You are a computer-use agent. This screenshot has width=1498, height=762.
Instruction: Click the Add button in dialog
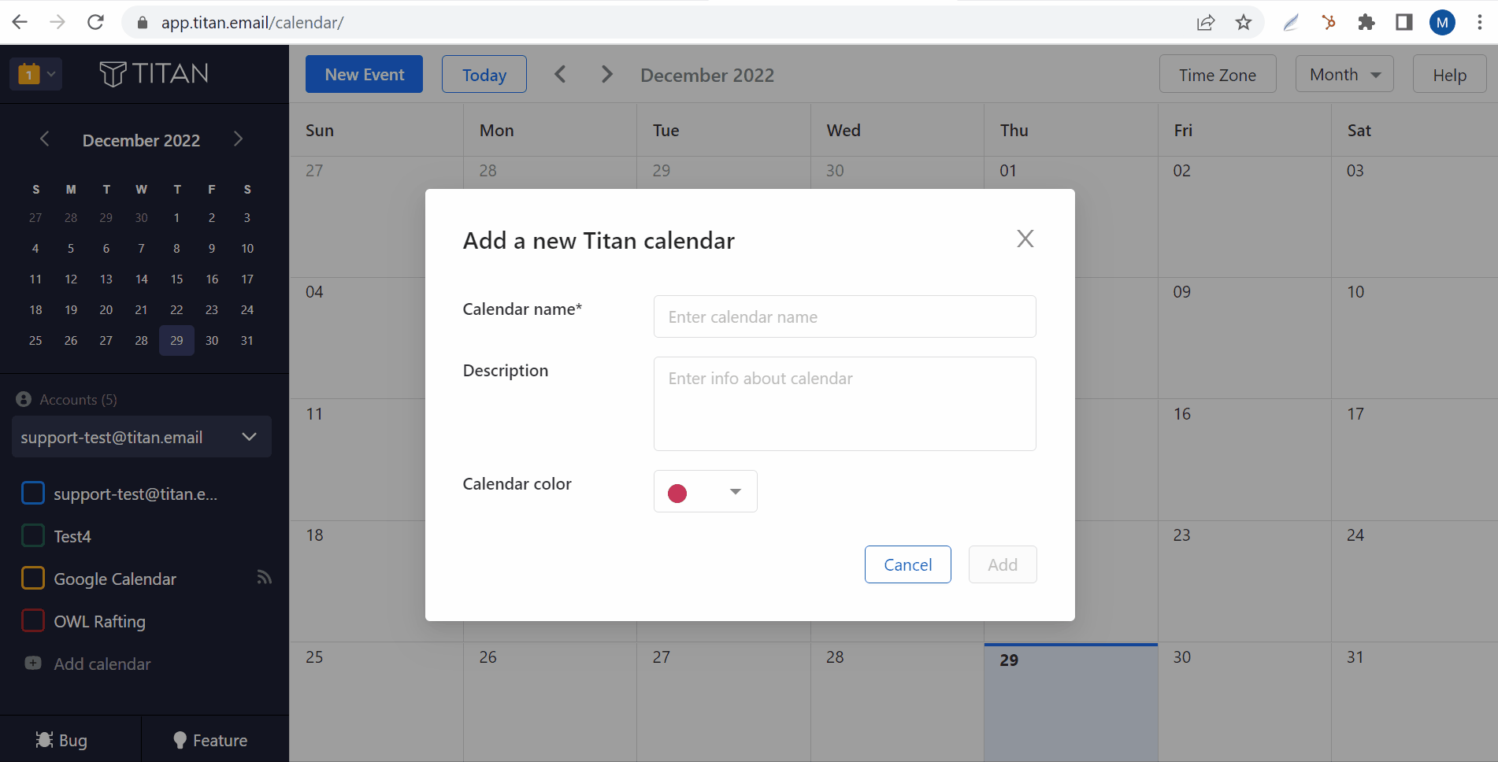pos(1003,564)
